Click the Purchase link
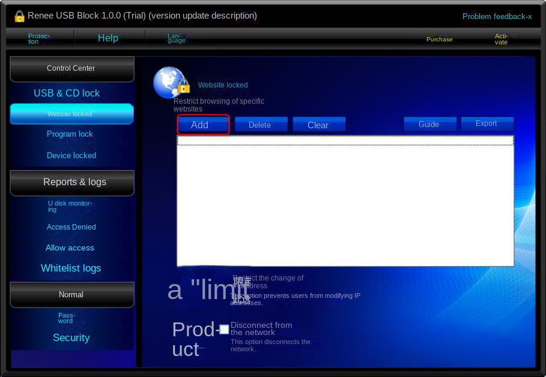This screenshot has height=377, width=546. pyautogui.click(x=439, y=40)
